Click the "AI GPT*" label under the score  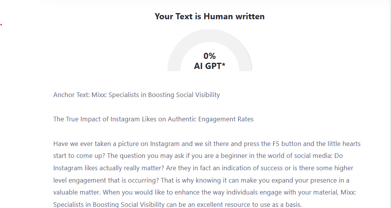210,66
